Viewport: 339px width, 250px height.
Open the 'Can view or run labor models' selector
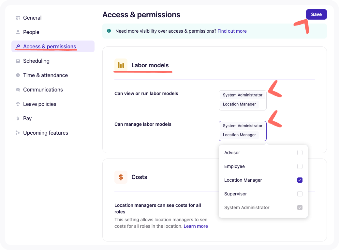243,100
